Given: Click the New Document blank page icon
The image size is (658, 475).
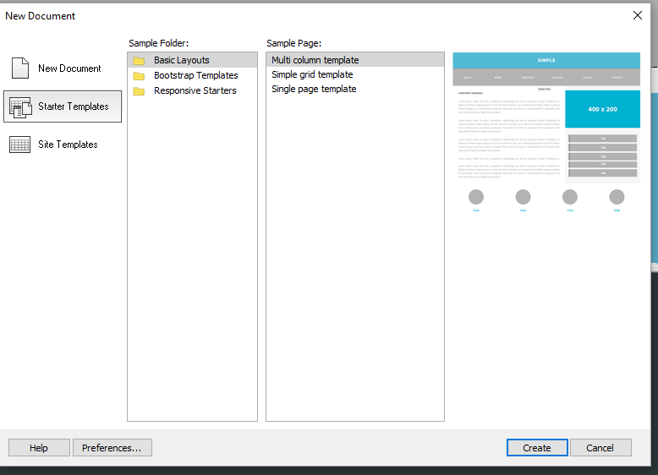Looking at the screenshot, I should pos(20,68).
